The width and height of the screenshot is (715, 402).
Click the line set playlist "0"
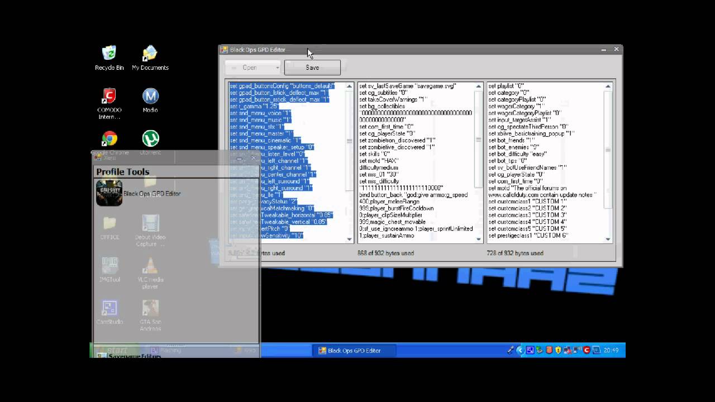[506, 86]
